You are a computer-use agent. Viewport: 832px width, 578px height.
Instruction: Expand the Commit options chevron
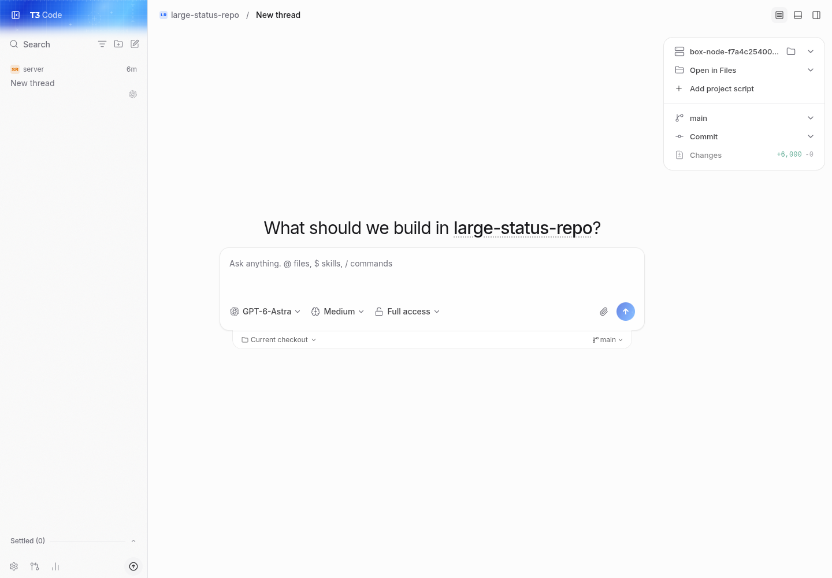click(x=811, y=136)
